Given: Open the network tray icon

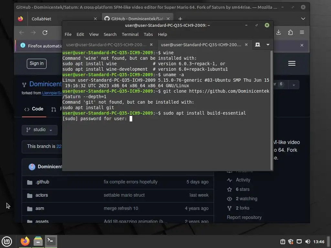Looking at the screenshot, I should [299, 242].
